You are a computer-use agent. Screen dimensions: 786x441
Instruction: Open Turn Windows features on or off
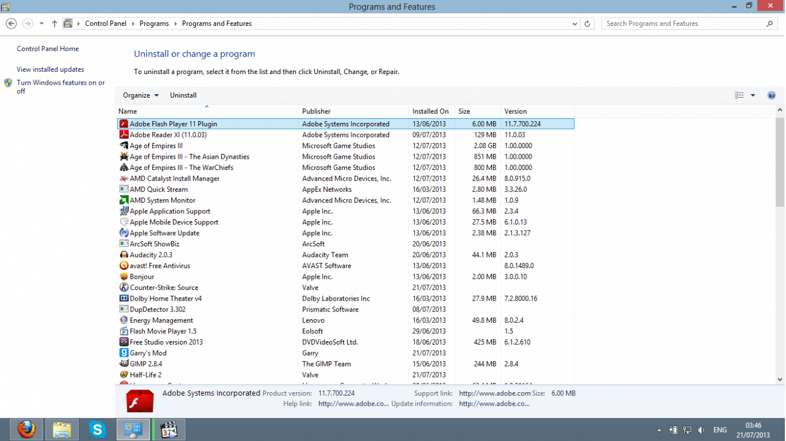tap(61, 87)
